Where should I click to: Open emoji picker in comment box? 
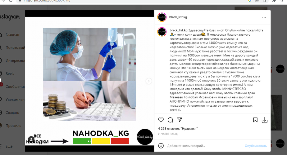tap(161, 146)
